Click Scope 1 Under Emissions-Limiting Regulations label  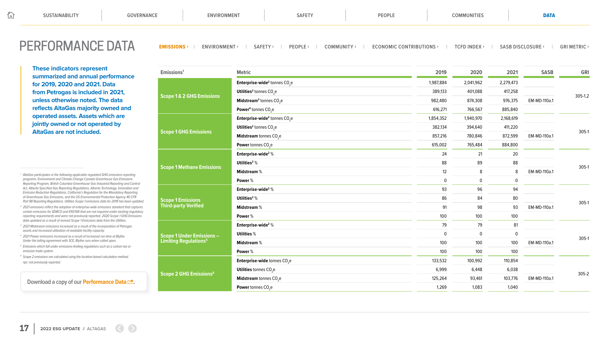click(x=190, y=238)
